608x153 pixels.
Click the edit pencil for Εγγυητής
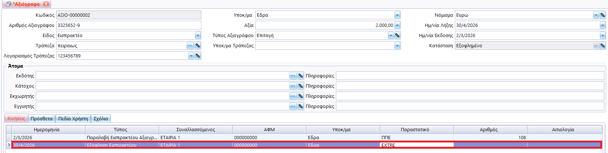click(x=301, y=106)
